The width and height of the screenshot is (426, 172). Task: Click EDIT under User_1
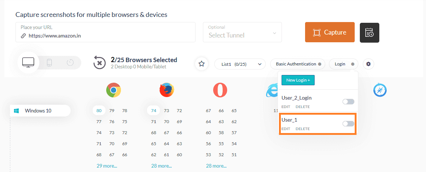286,129
